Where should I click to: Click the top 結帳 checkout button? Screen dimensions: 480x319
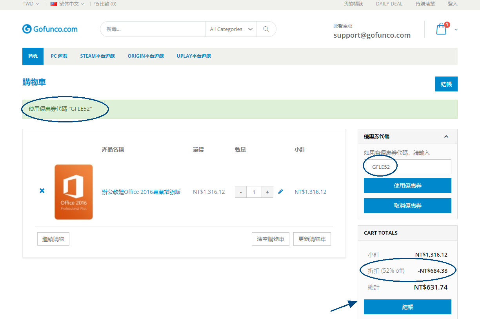pos(446,84)
